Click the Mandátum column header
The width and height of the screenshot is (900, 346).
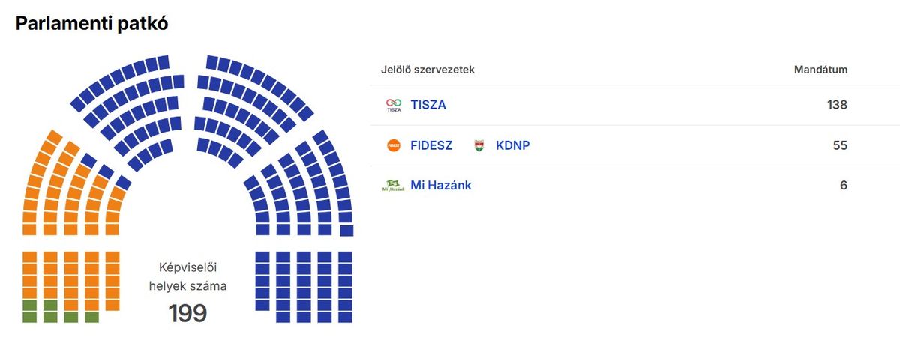click(820, 70)
